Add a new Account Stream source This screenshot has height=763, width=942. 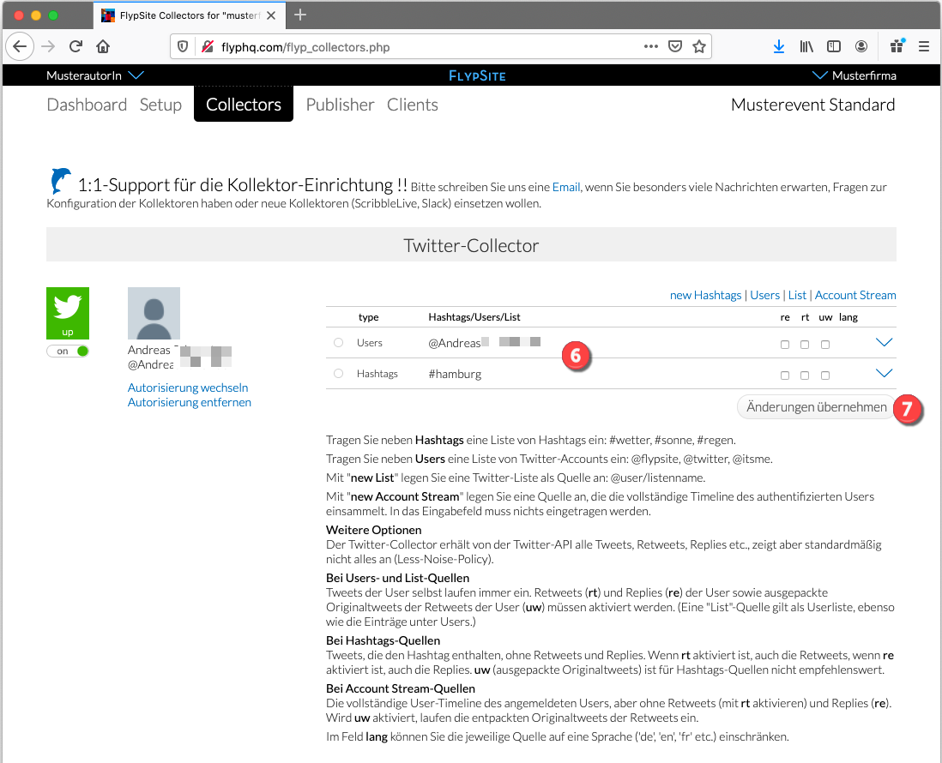[x=855, y=296]
